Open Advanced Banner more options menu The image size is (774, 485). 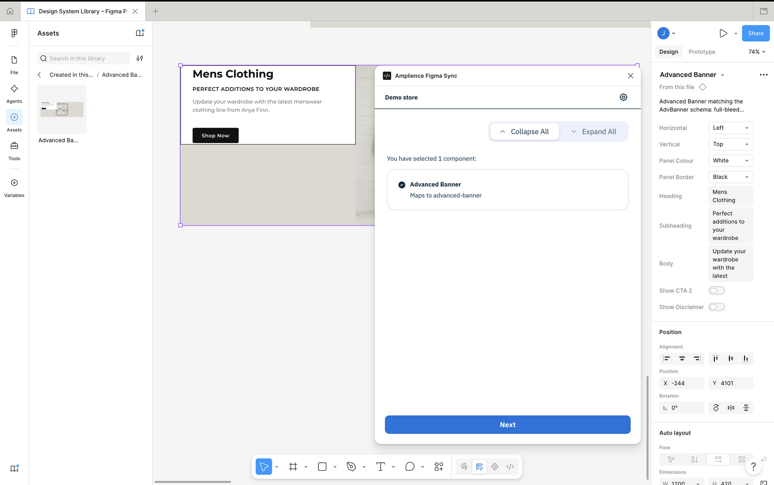coord(764,74)
